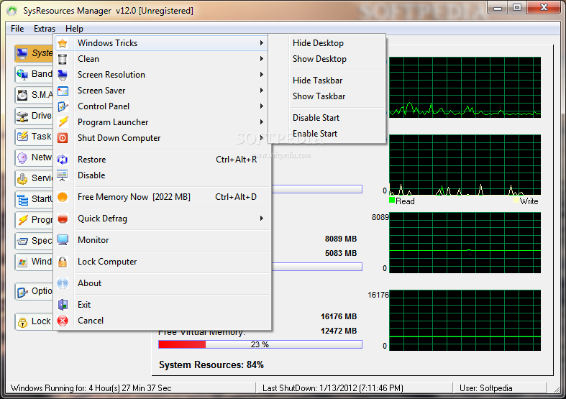
Task: Click the orange sun icon beside Free Memory Now
Action: [x=63, y=197]
